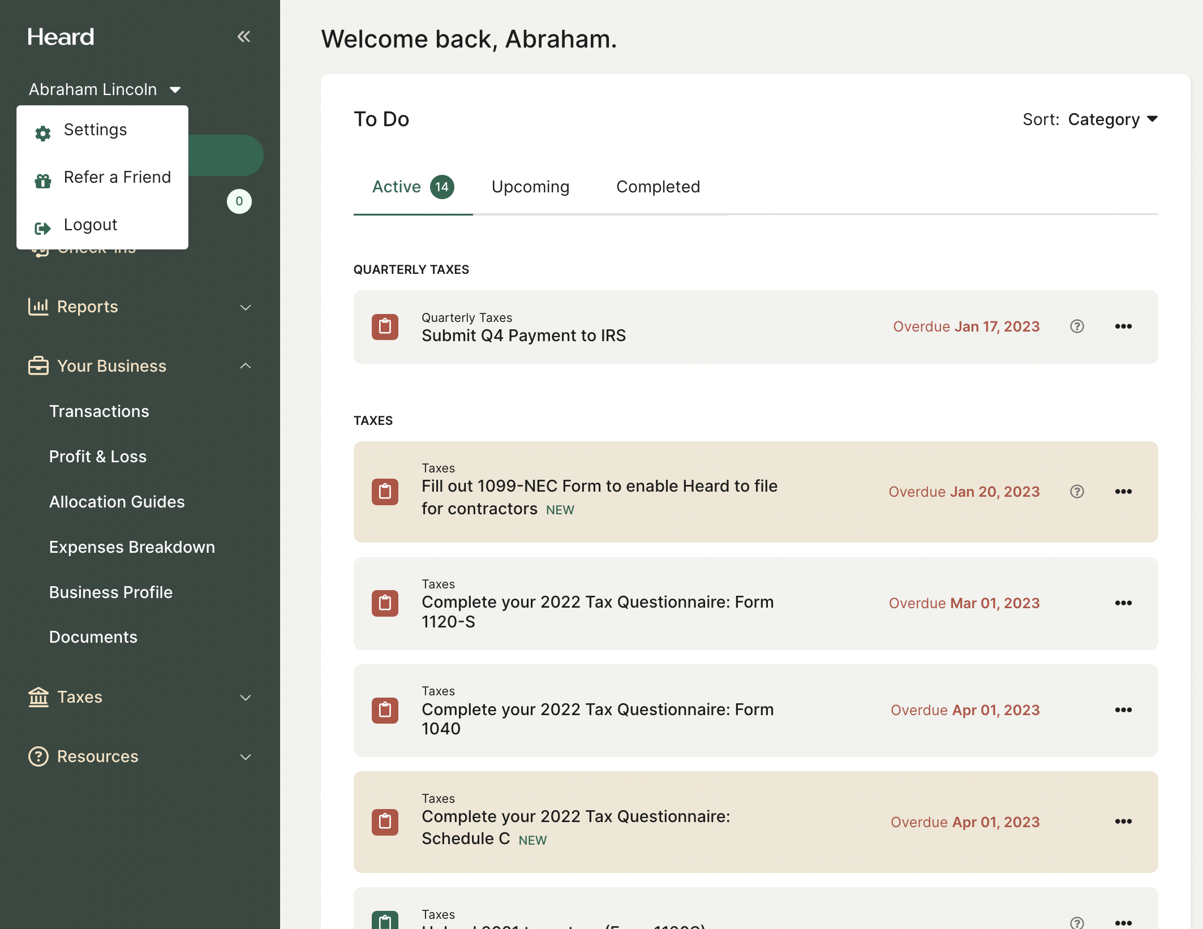Open help icon for Submit Q4 Payment
The image size is (1203, 929).
1077,326
